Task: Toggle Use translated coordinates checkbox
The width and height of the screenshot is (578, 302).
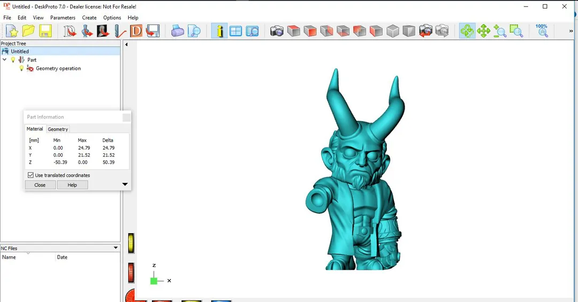Action: click(31, 175)
